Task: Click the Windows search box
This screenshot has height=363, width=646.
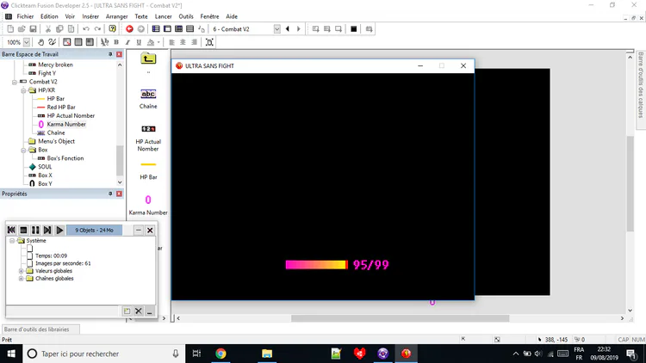Action: pyautogui.click(x=102, y=354)
